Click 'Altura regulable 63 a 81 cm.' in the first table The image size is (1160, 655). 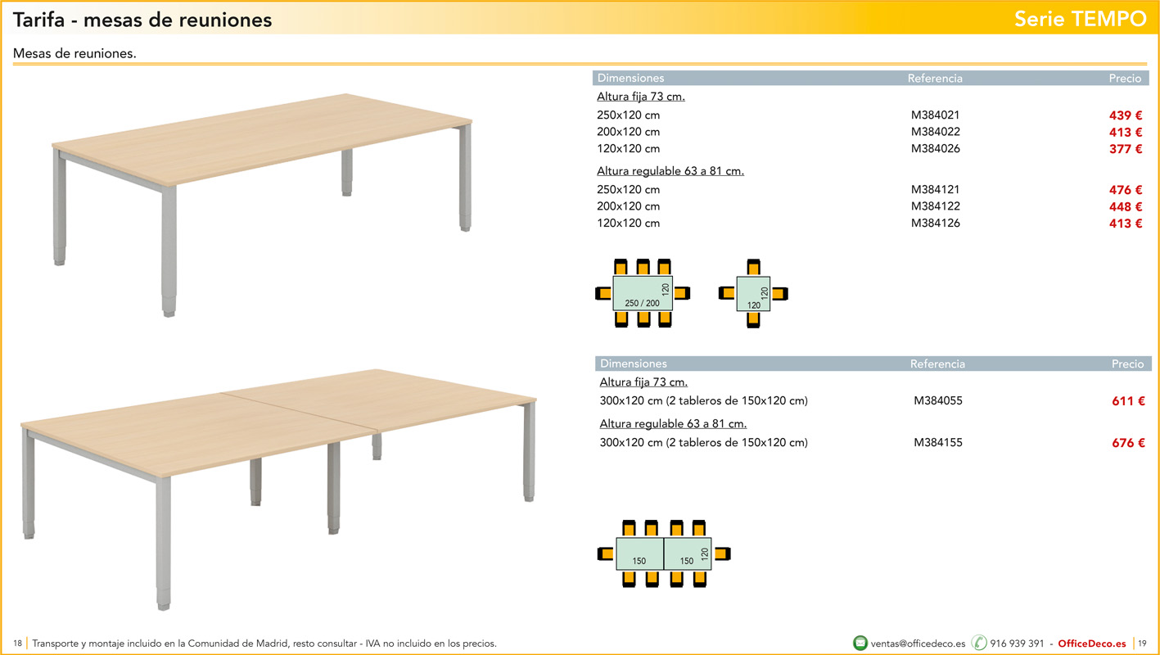tap(670, 171)
